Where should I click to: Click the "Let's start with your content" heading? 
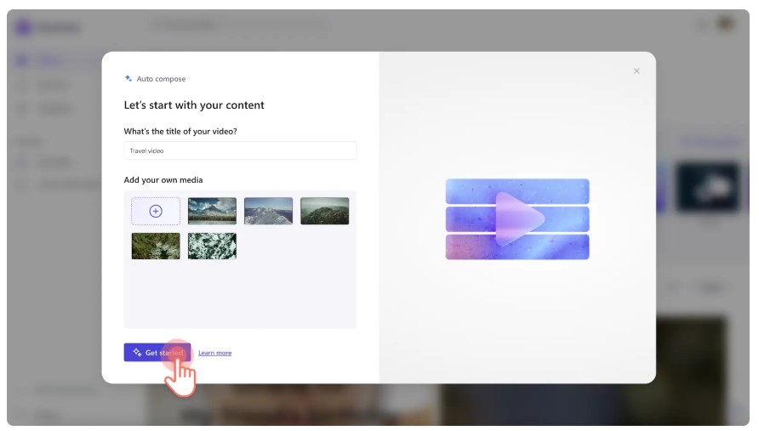pos(194,105)
